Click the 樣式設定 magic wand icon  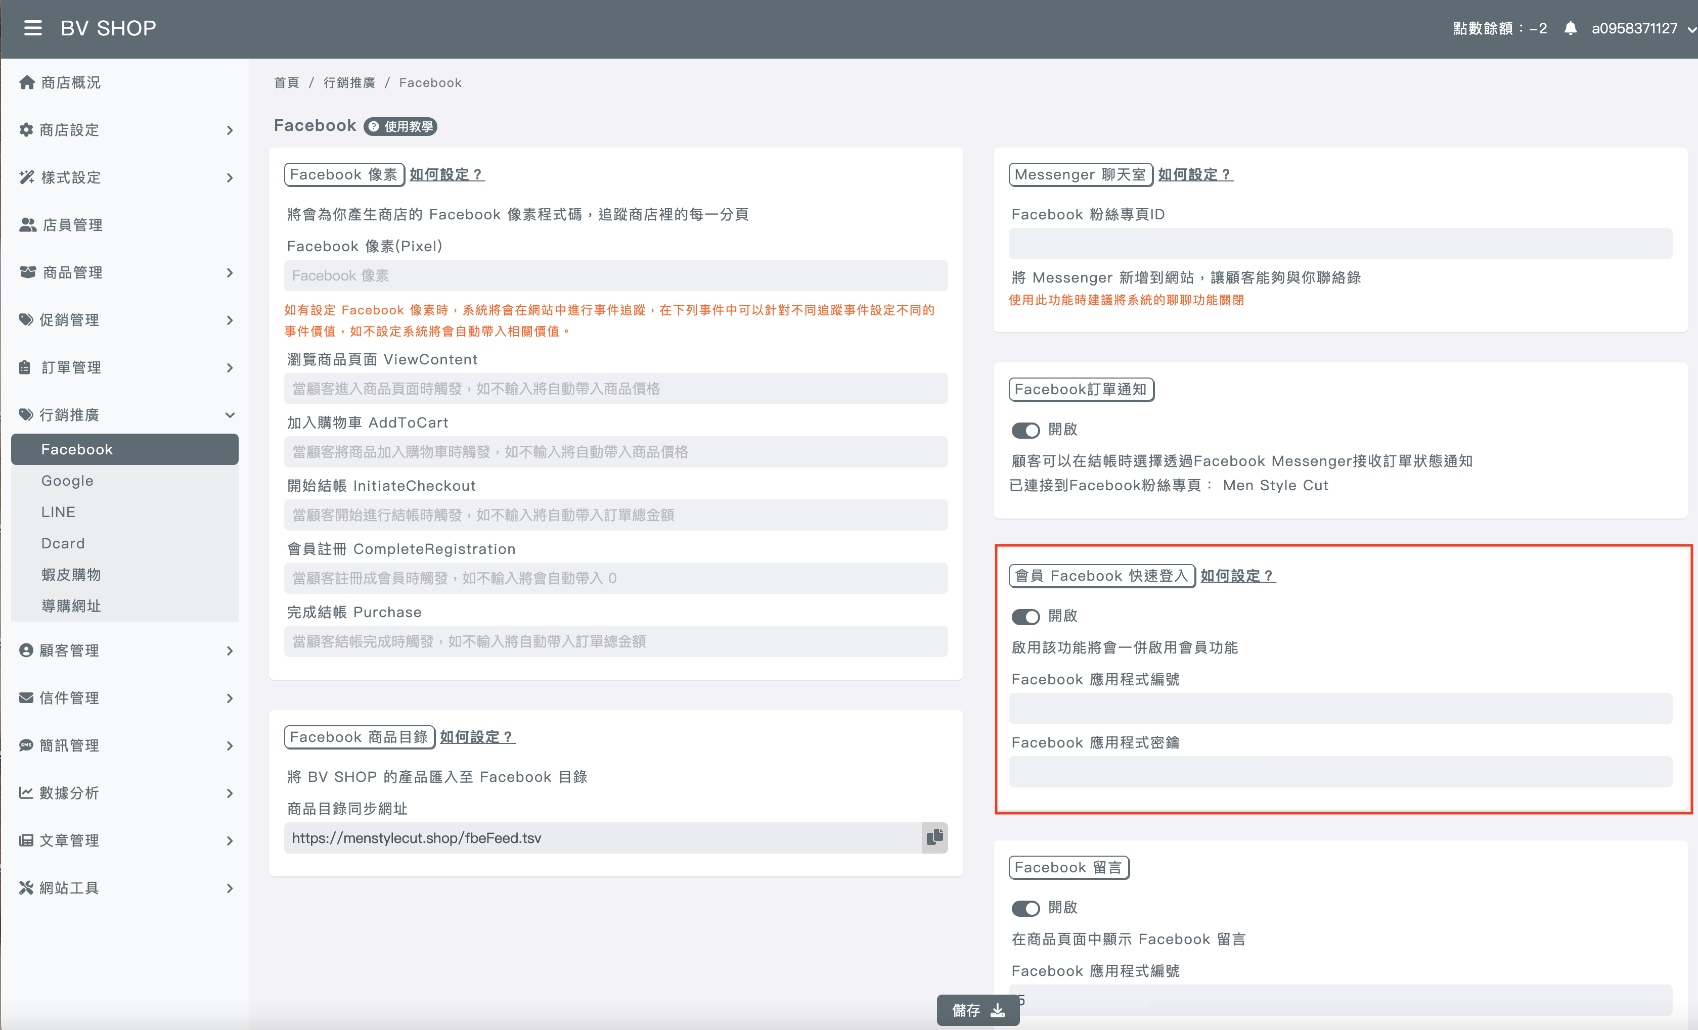27,177
